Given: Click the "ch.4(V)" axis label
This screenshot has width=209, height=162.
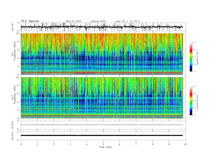Looking at the screenshot, I should tap(13, 136).
